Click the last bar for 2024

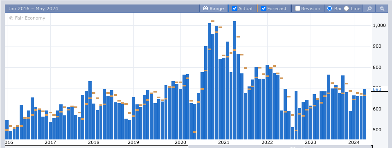[365, 114]
